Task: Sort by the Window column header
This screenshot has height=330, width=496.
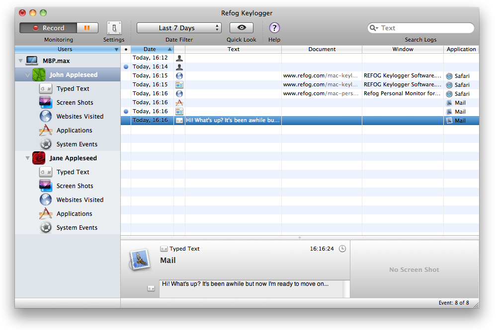Action: [x=403, y=49]
